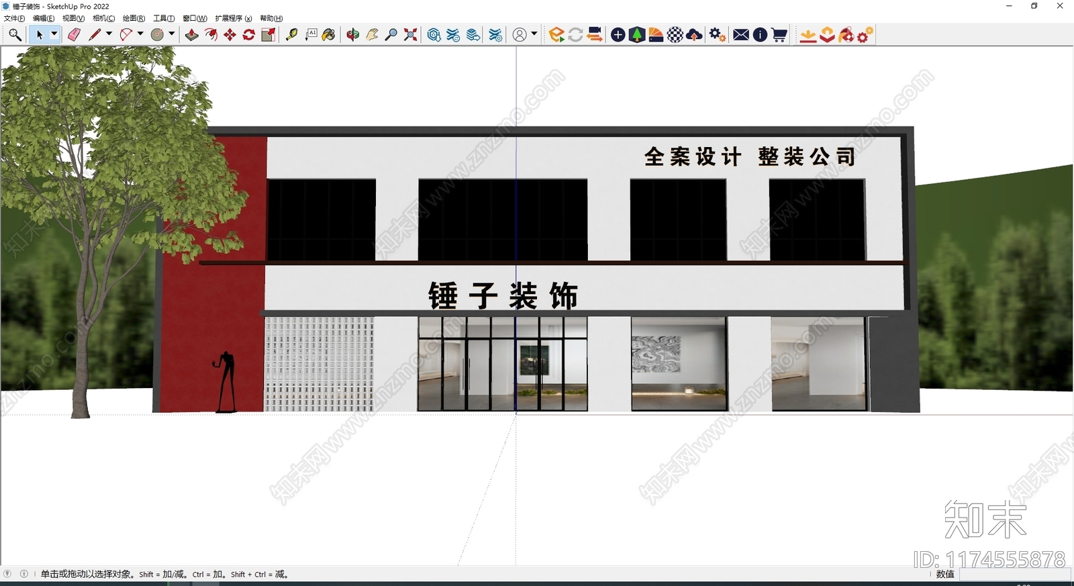The height and width of the screenshot is (586, 1074).
Task: Activate the Push/Pull tool
Action: (192, 35)
